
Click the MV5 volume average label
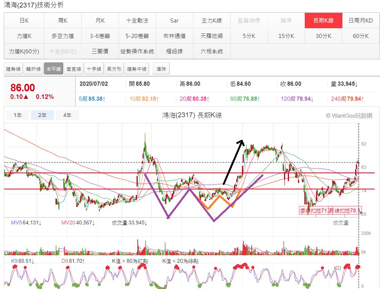pyautogui.click(x=26, y=223)
